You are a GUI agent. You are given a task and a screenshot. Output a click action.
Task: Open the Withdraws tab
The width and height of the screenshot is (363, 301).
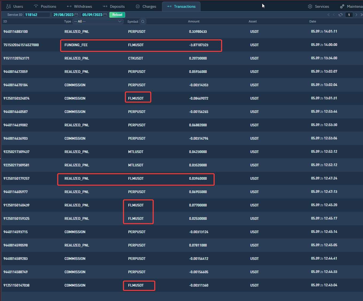[x=79, y=6]
